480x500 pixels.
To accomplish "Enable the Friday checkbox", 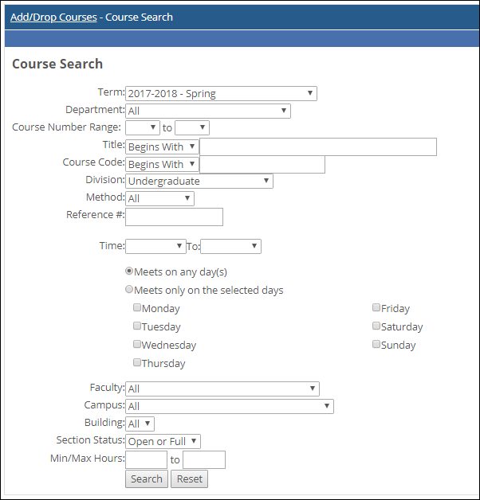I will click(376, 308).
